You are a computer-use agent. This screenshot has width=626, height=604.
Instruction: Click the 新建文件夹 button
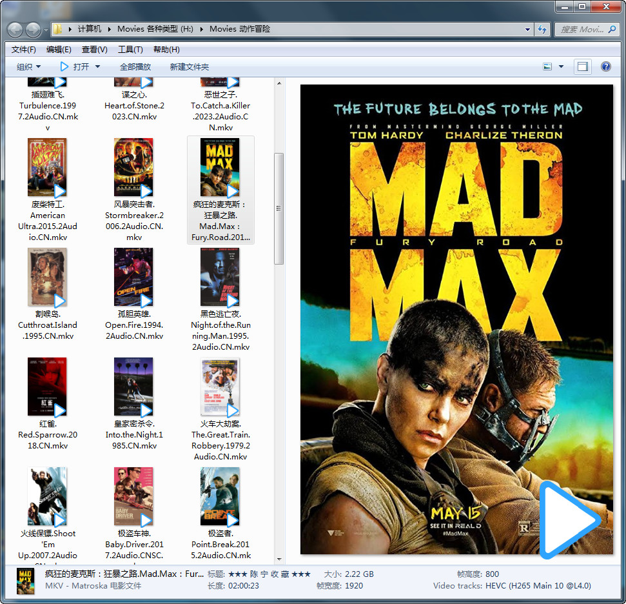click(x=190, y=66)
